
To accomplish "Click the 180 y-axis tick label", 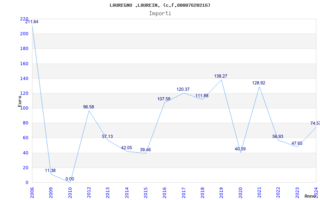I will (x=24, y=48).
